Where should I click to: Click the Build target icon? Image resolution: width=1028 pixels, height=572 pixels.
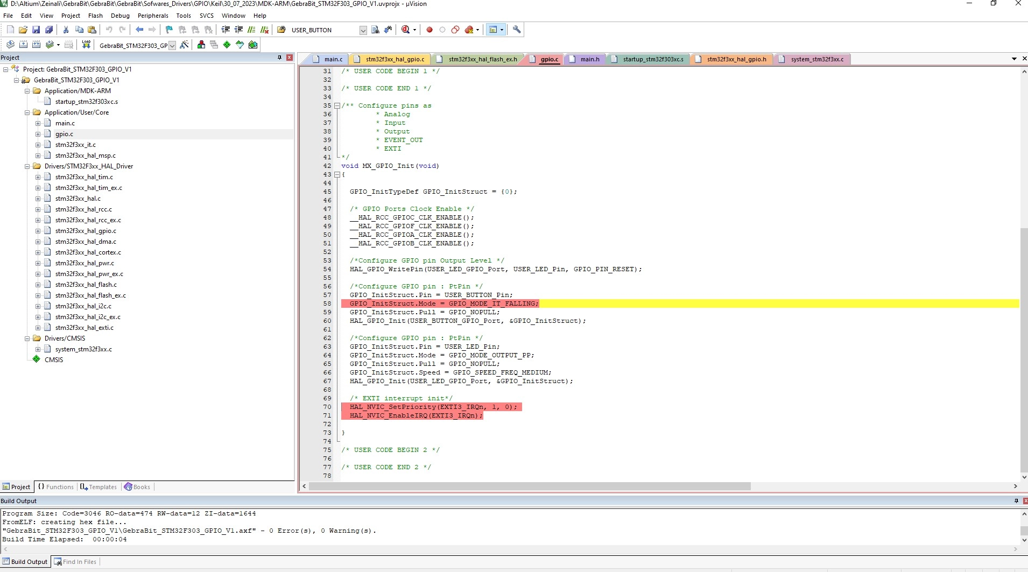(23, 45)
